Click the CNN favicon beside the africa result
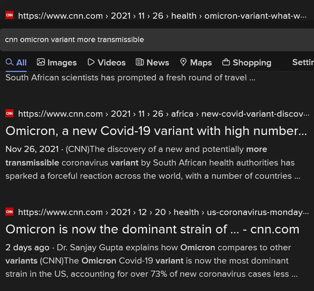Screen dimensions: 314x291 9,113
